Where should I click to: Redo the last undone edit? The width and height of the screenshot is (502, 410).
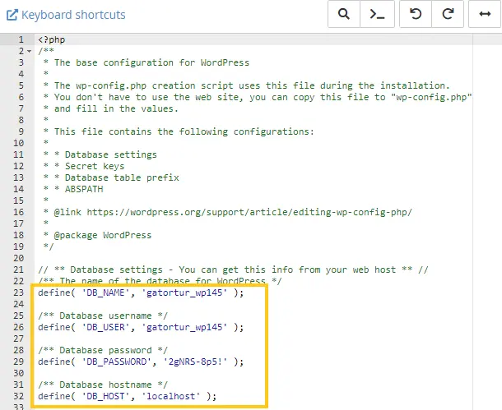click(x=448, y=14)
